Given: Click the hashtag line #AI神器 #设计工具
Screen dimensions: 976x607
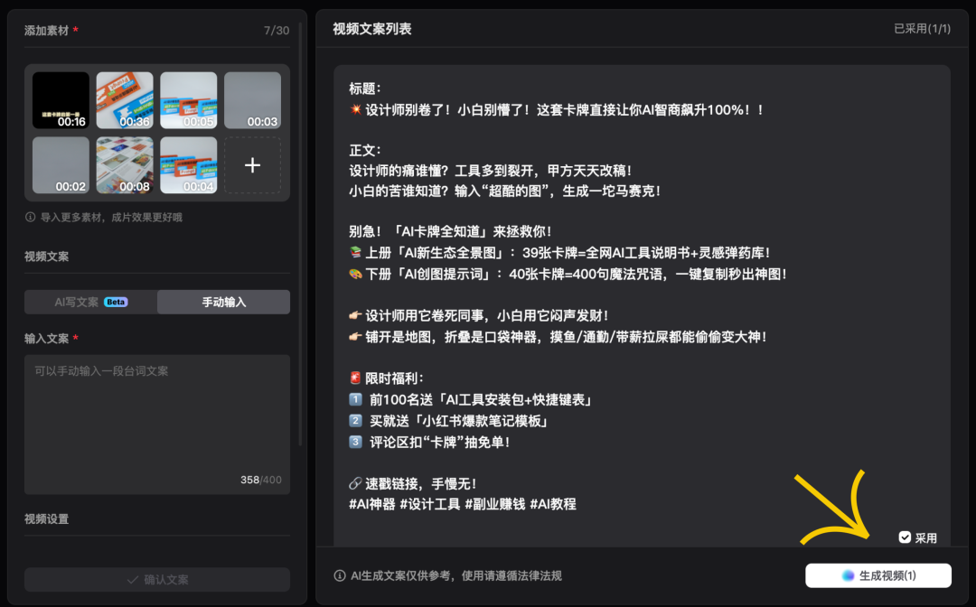Looking at the screenshot, I should [x=463, y=504].
